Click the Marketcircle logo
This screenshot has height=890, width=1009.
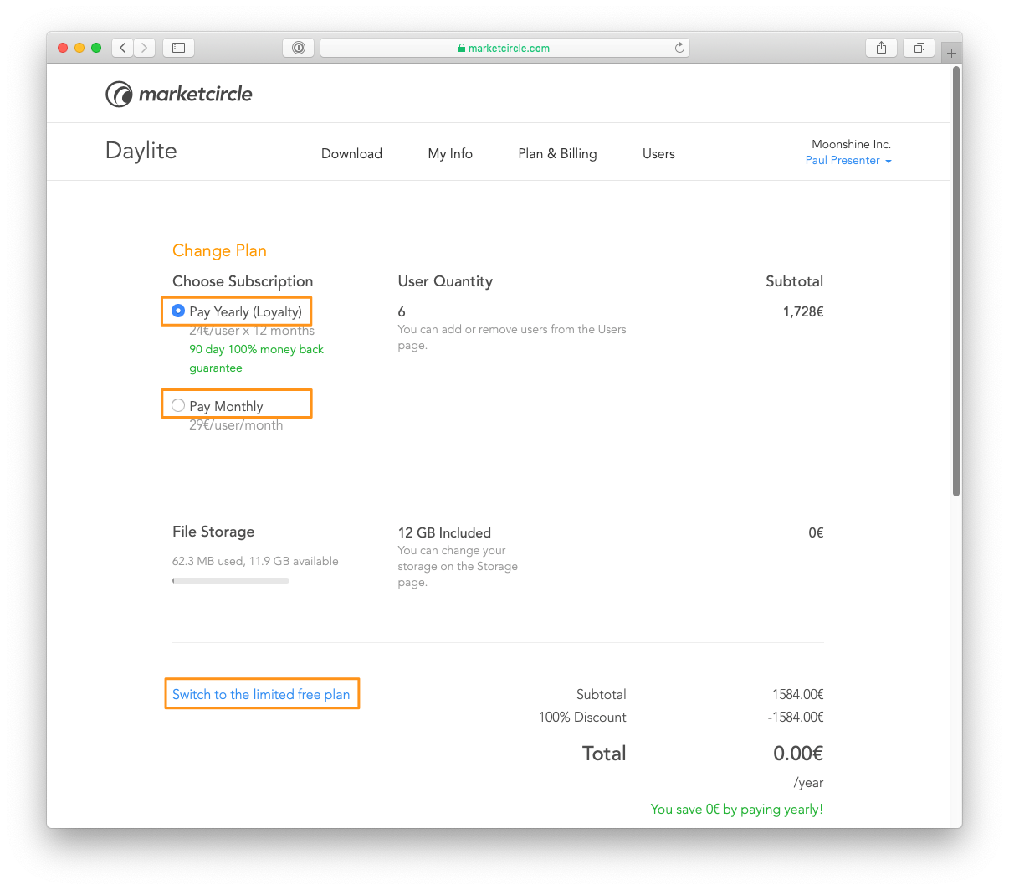coord(179,94)
